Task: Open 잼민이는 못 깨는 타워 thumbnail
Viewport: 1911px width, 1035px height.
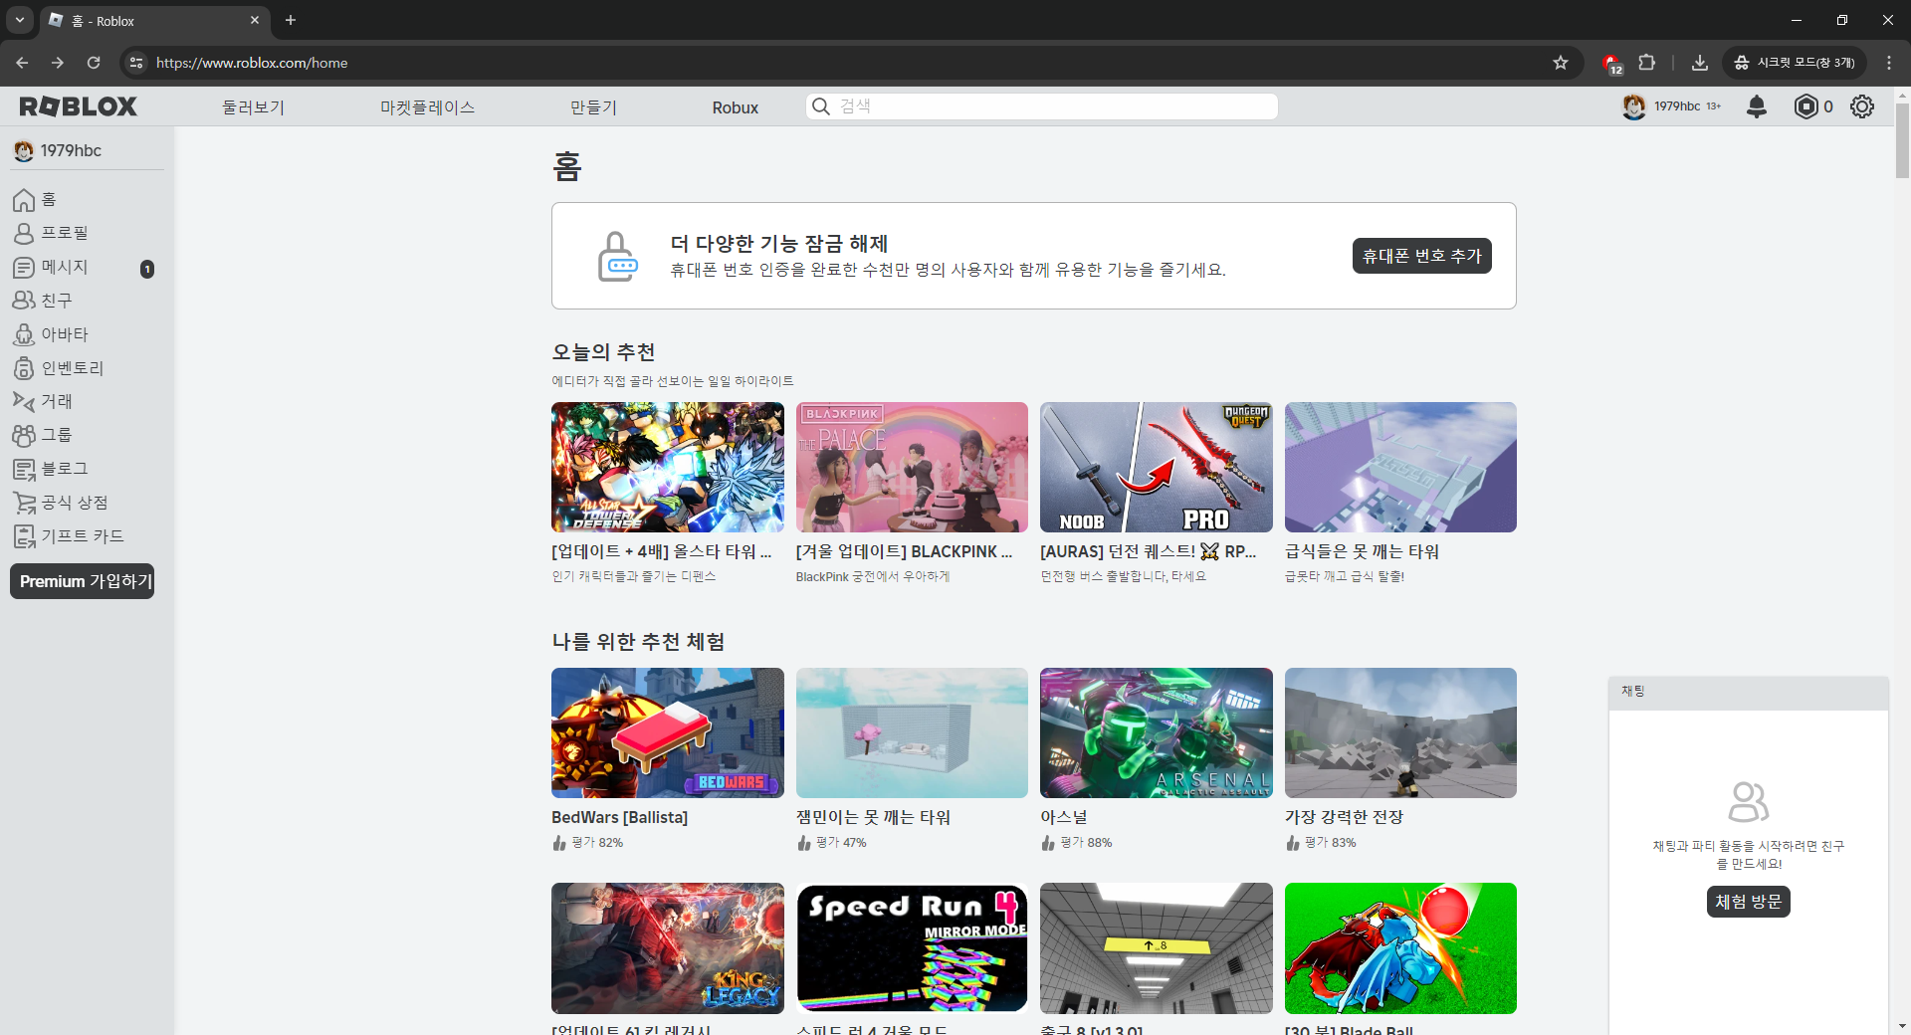Action: click(x=912, y=732)
